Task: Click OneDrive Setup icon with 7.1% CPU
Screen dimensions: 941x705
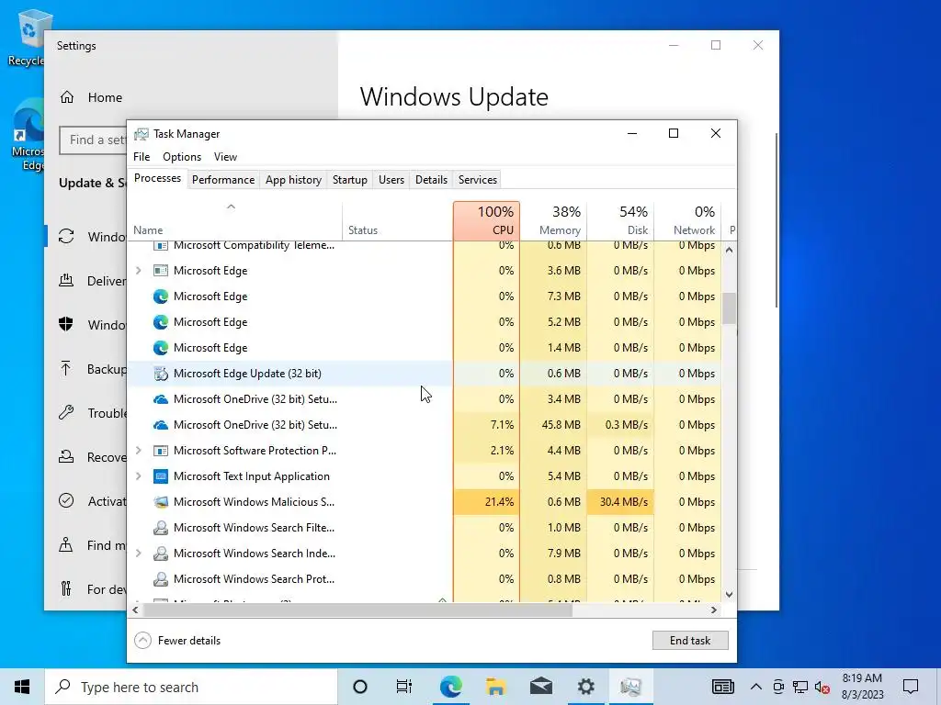Action: pos(160,424)
